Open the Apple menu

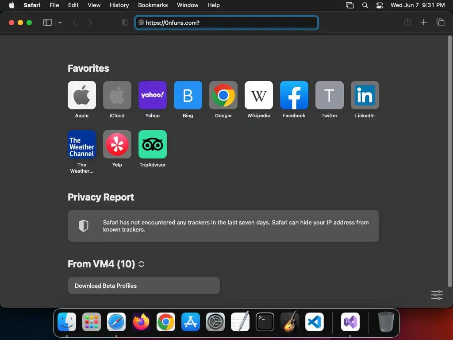[x=12, y=5]
